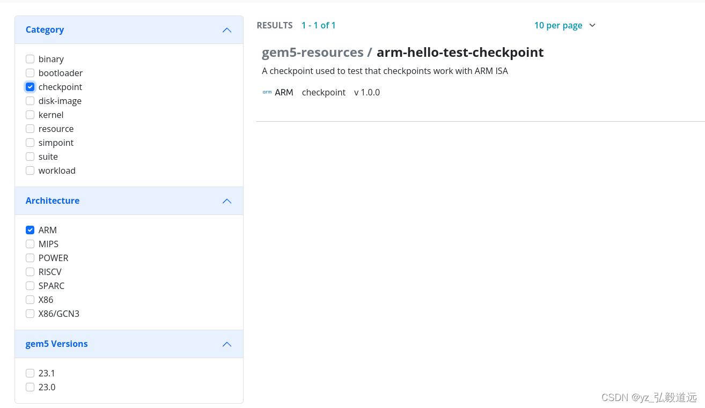Click the v 1.0.0 version label

(367, 92)
